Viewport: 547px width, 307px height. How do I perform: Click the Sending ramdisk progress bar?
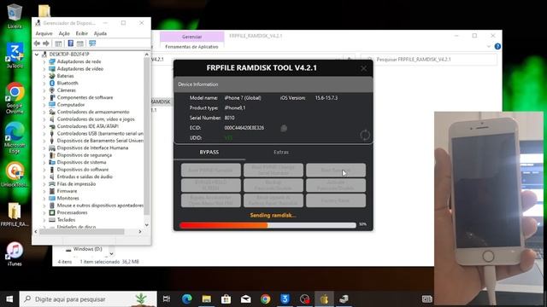(x=268, y=225)
